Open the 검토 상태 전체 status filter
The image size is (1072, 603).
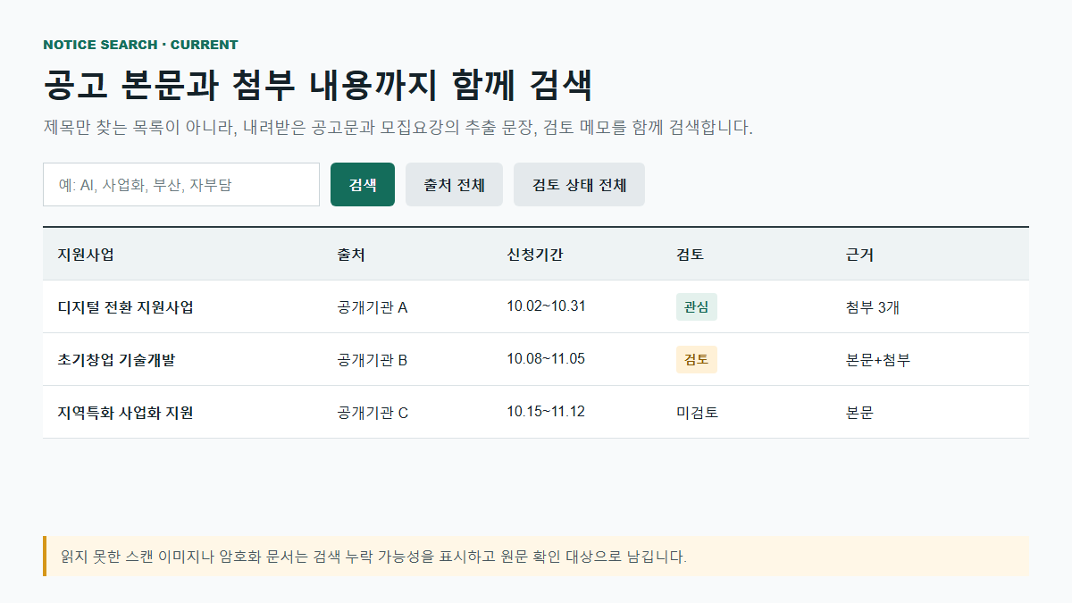click(x=579, y=185)
